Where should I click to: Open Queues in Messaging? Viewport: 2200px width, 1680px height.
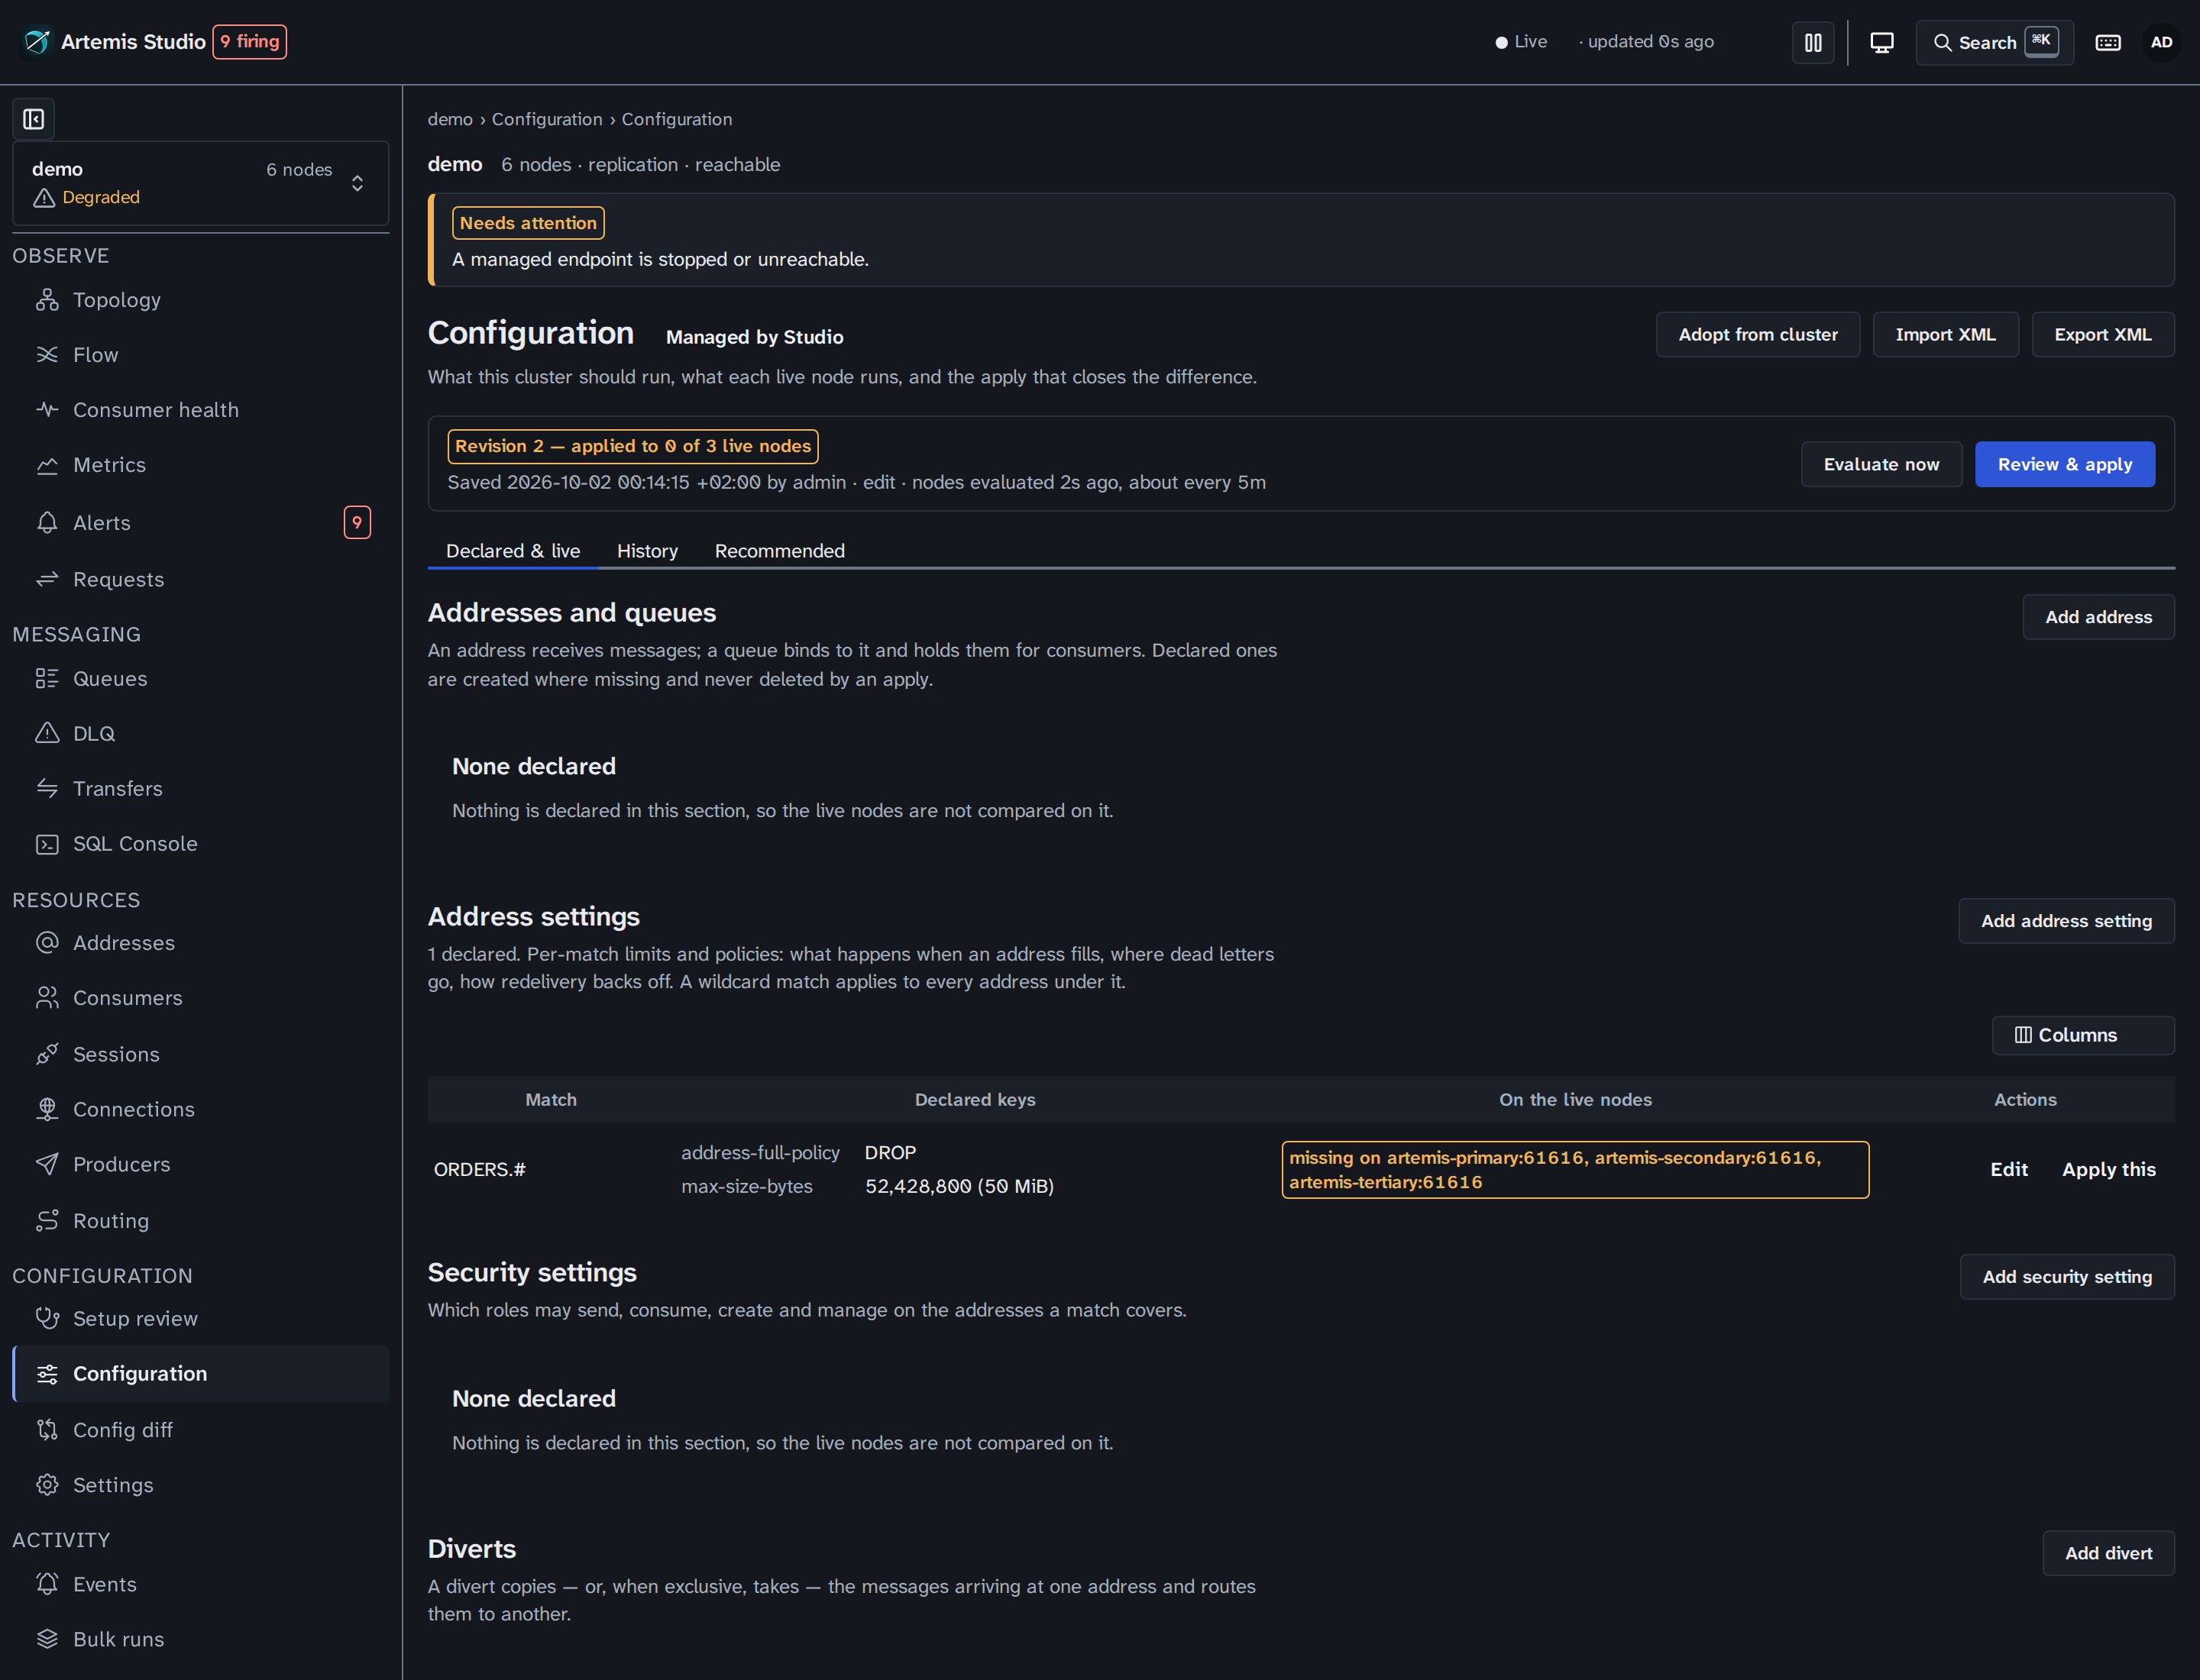pyautogui.click(x=200, y=679)
